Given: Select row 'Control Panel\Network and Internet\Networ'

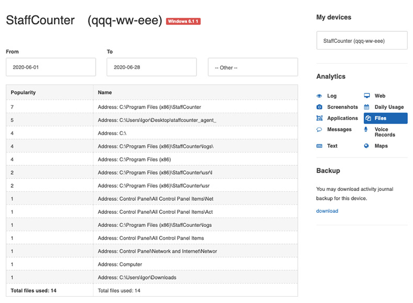Looking at the screenshot, I should 152,251.
